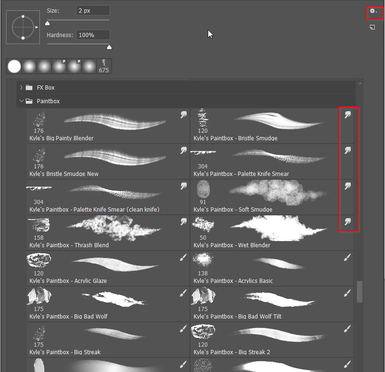Click the Size slider handle

coord(47,23)
